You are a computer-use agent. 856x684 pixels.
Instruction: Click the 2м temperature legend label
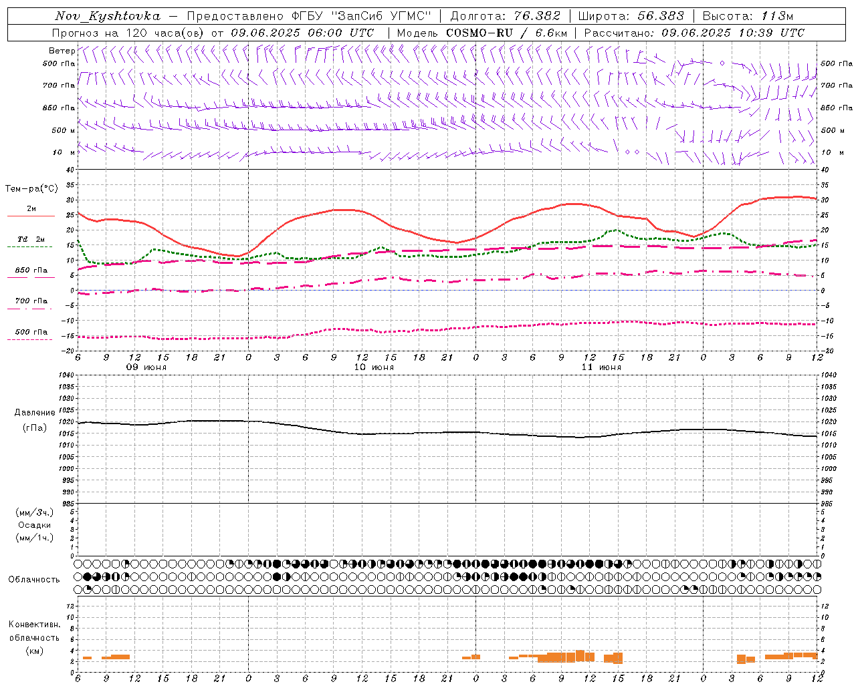pos(31,209)
